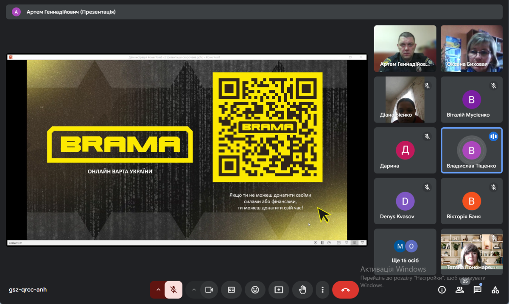
Task: Turn on closed captions
Action: coord(232,290)
